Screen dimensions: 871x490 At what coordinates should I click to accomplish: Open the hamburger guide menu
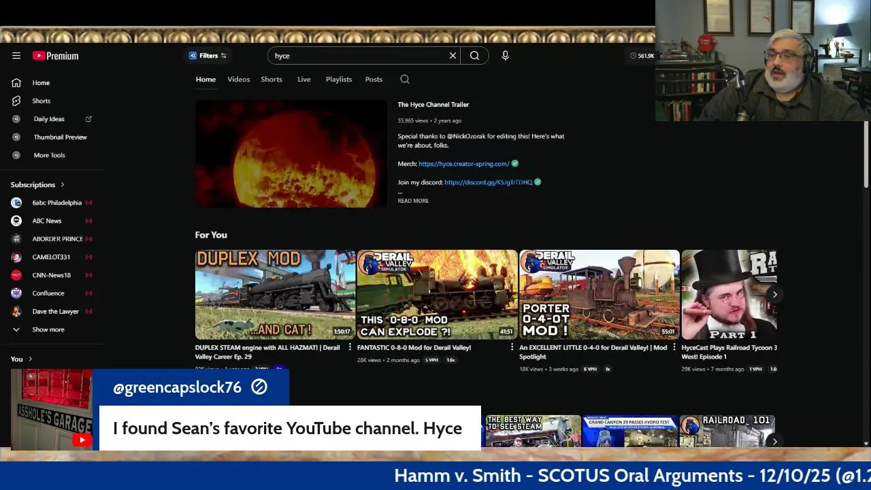[x=16, y=56]
